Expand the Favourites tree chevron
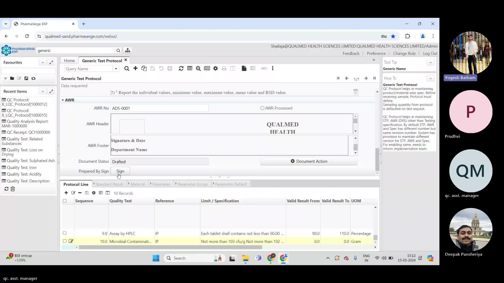 6,78
